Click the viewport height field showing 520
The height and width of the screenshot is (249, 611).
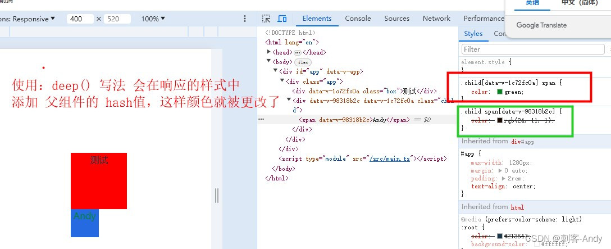117,19
